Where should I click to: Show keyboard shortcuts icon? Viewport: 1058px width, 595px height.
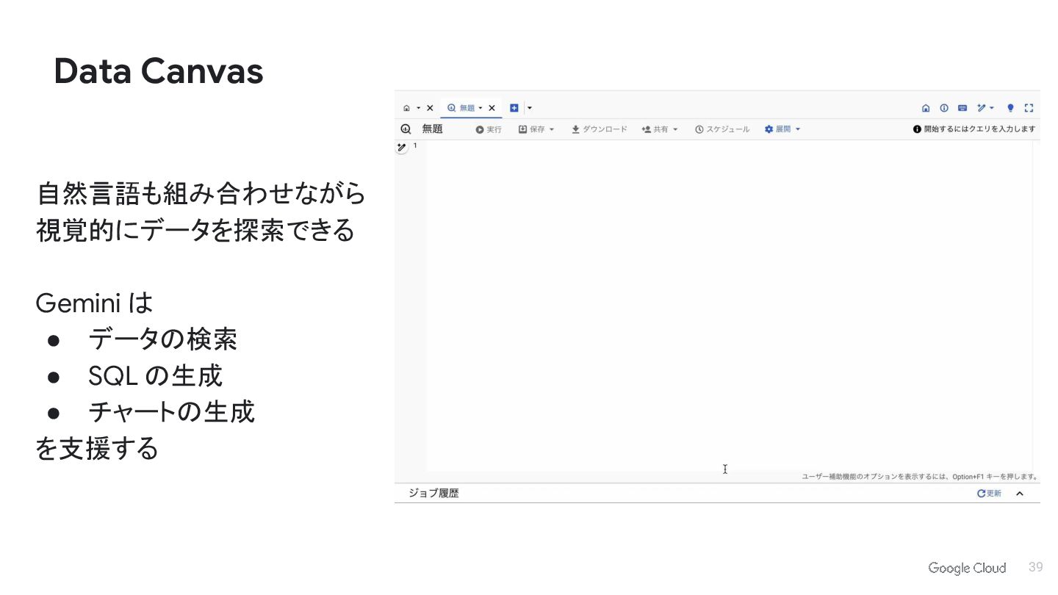click(962, 108)
